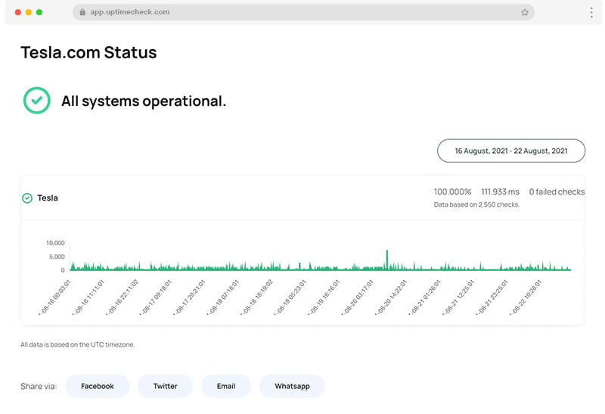Screen dimensions: 605x414
Task: Share via Email button
Action: point(225,386)
